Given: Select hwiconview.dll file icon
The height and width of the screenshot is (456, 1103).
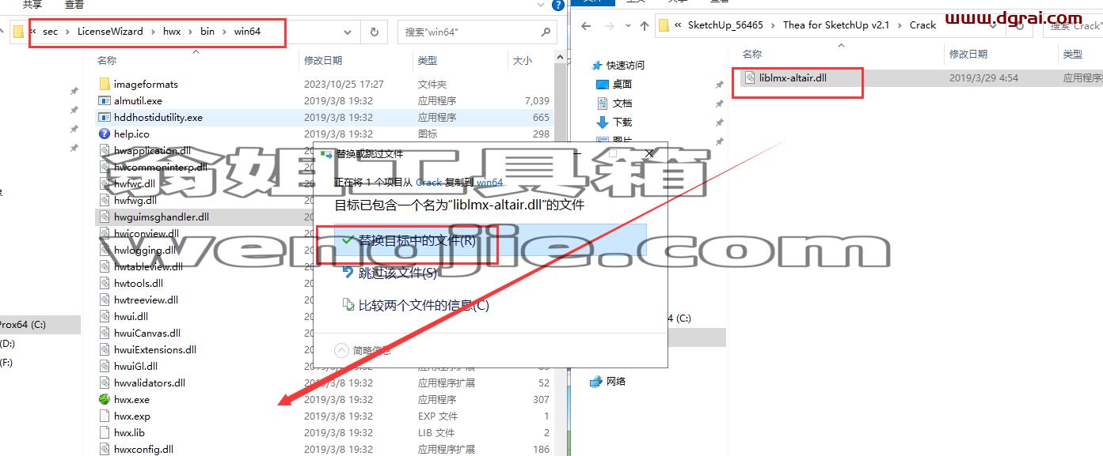Looking at the screenshot, I should pos(105,233).
